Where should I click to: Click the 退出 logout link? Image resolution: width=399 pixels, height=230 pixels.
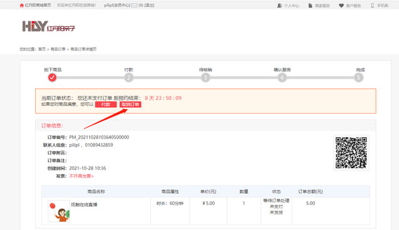(149, 6)
